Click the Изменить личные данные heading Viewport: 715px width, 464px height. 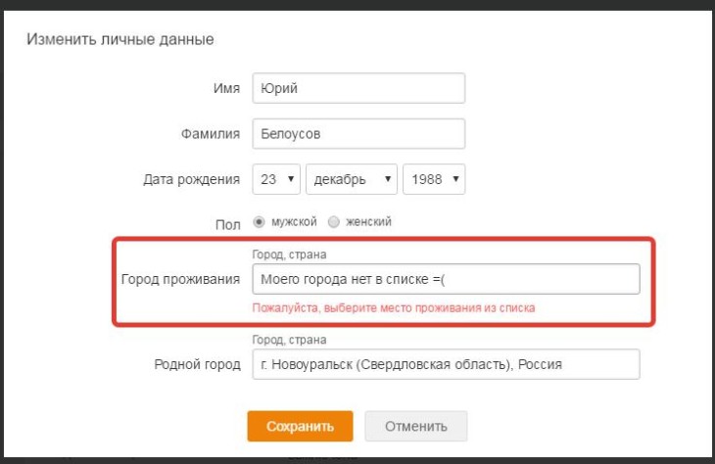pyautogui.click(x=120, y=39)
